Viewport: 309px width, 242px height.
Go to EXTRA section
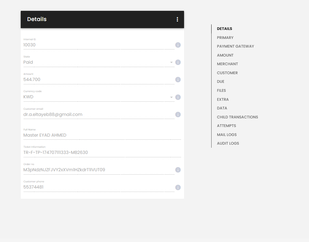pyautogui.click(x=223, y=100)
